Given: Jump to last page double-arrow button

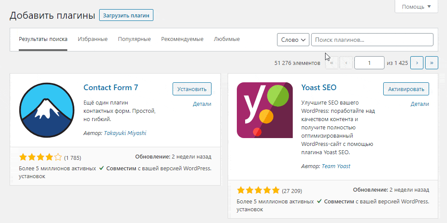Looking at the screenshot, I should pos(432,63).
